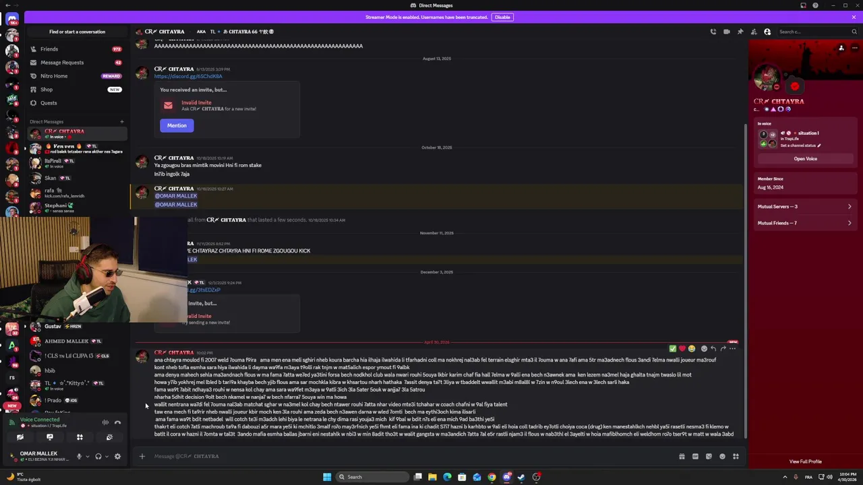Image resolution: width=863 pixels, height=485 pixels.
Task: Open the Help icon in the title bar
Action: 815,5
